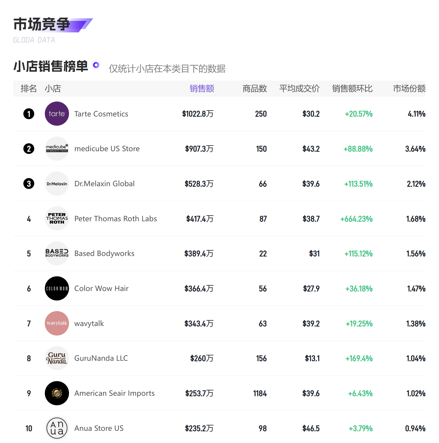
Task: Click the info dot beside 小店销售榜单
Action: click(x=96, y=65)
